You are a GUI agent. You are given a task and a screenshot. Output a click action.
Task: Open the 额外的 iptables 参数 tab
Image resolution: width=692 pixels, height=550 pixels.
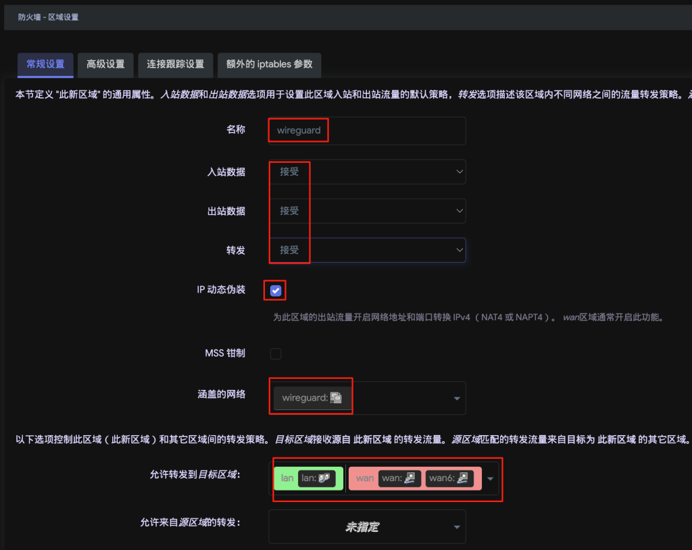point(269,64)
